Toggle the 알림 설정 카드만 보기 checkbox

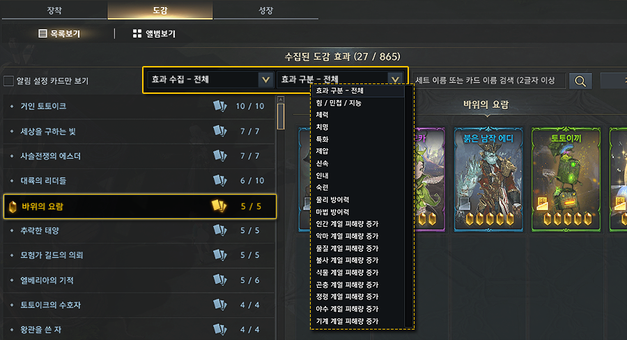click(x=8, y=81)
